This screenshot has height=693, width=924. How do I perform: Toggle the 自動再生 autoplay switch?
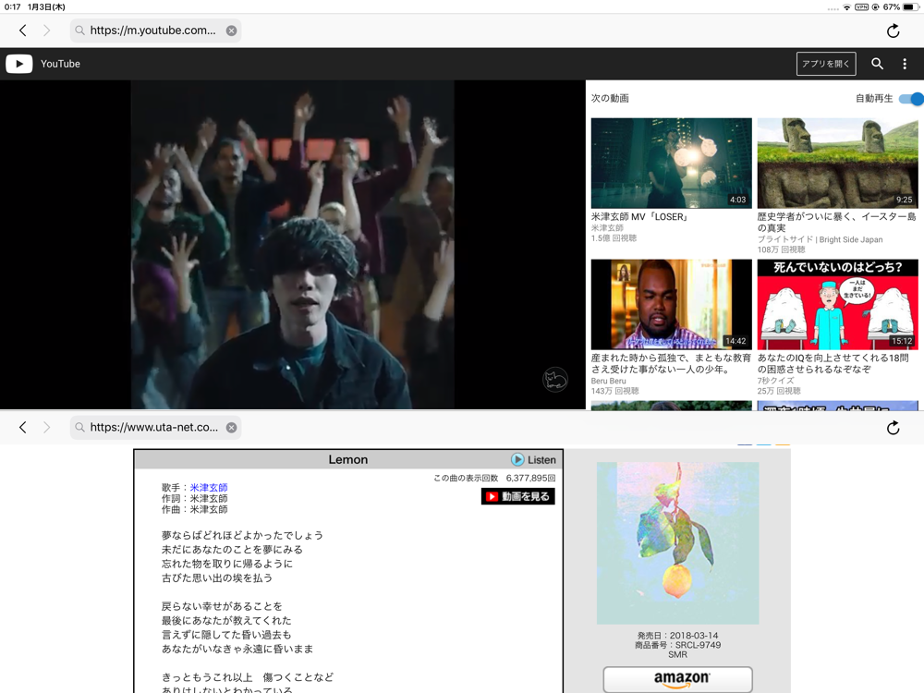pos(910,99)
